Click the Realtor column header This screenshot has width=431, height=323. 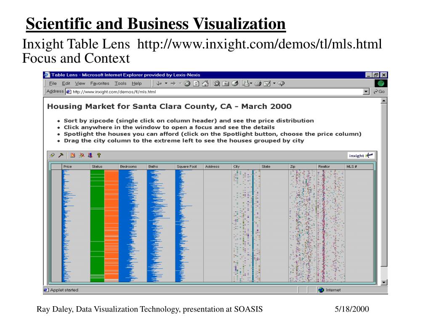click(x=331, y=167)
